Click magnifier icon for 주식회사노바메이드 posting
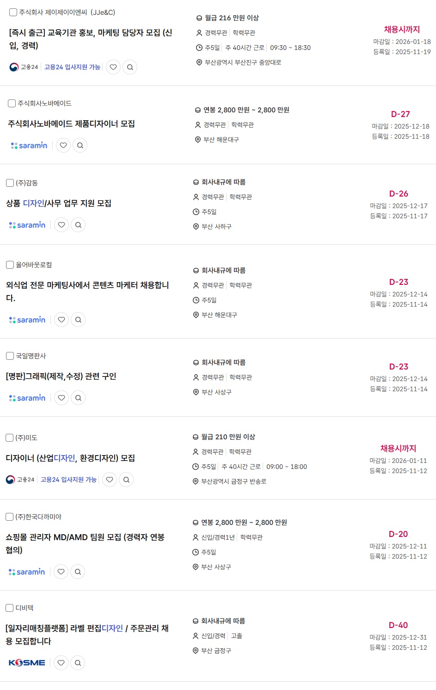Screen dimensions: 436x690 coord(80,145)
